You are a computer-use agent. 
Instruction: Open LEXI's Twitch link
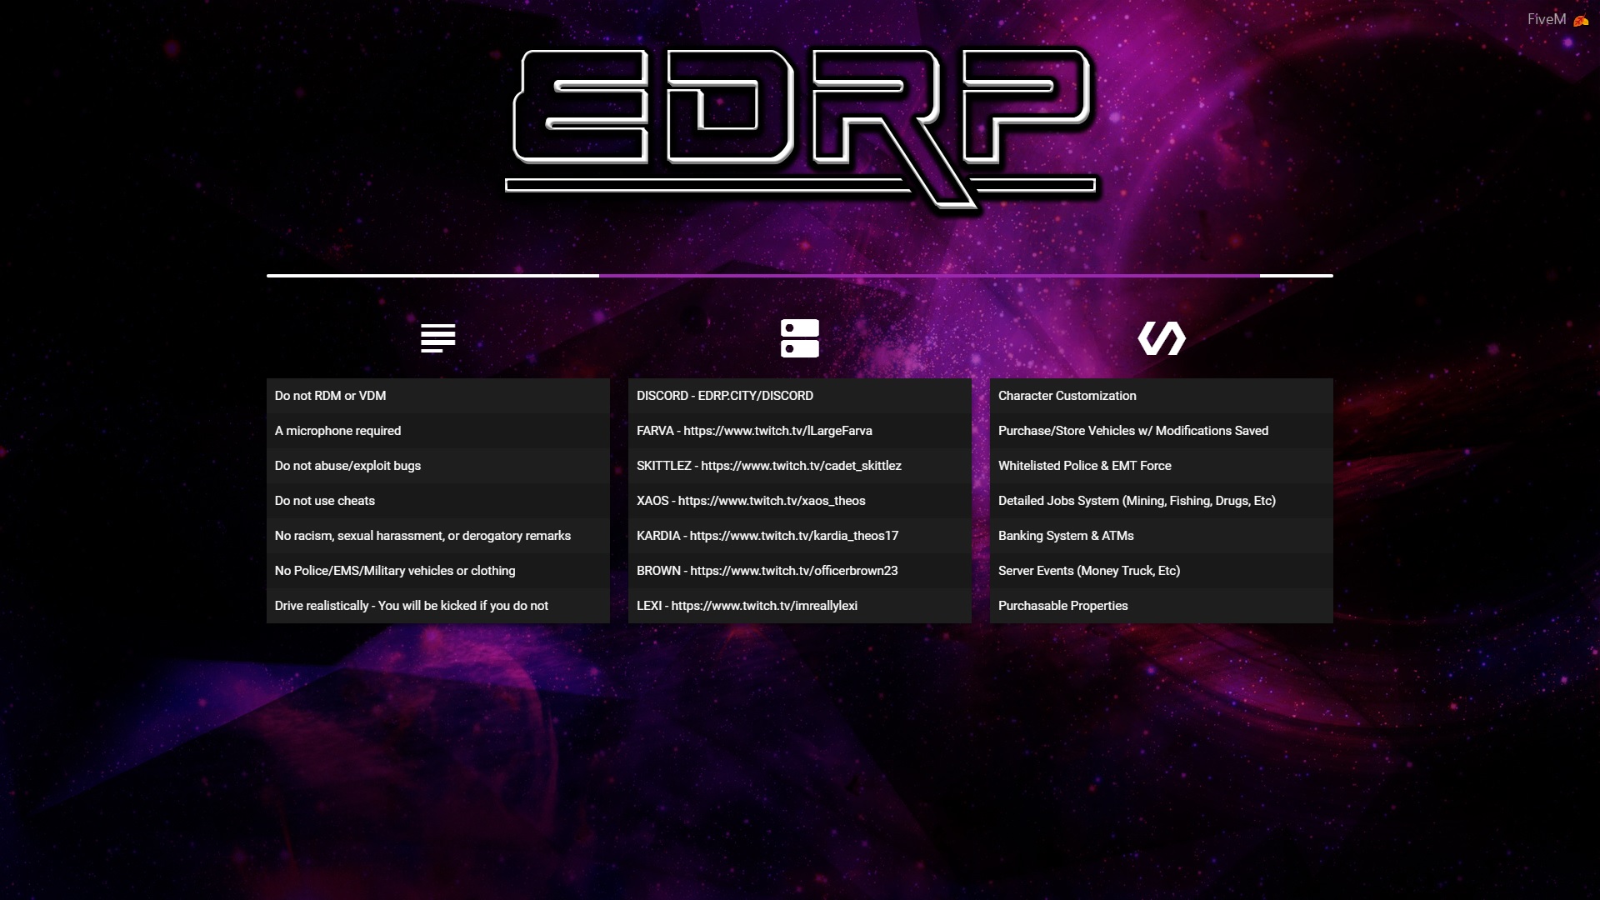point(800,606)
